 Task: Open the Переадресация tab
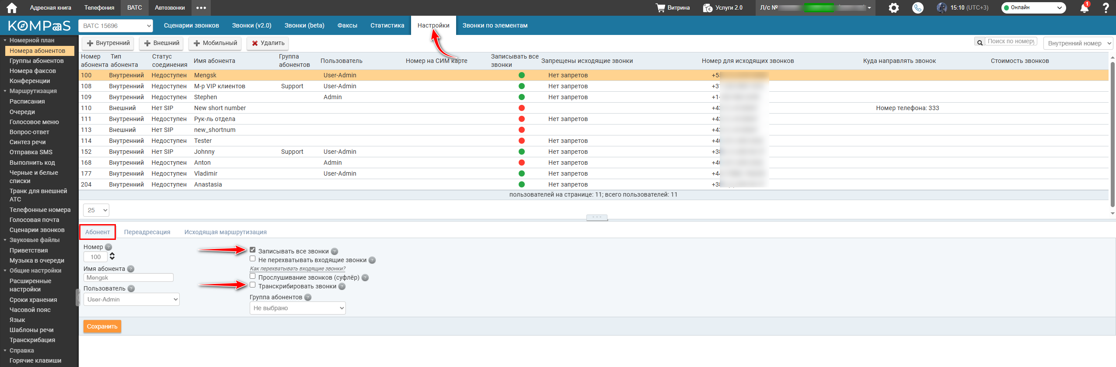pos(147,232)
